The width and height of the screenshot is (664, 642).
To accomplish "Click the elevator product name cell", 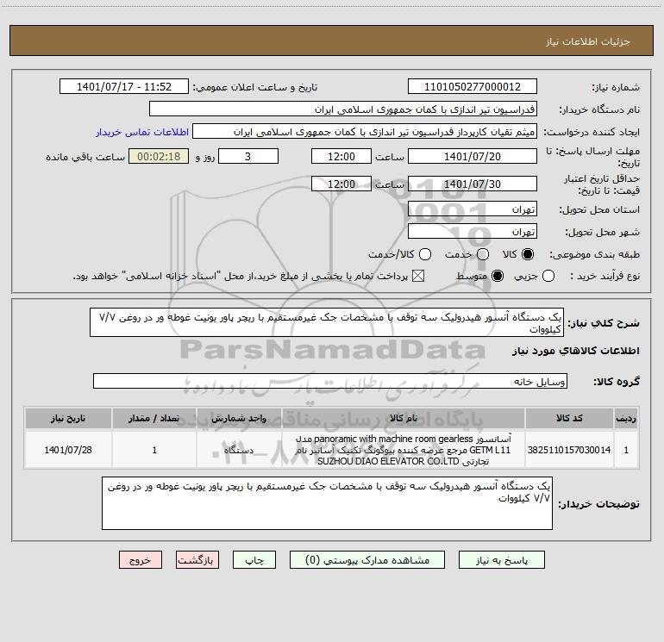I will (404, 450).
